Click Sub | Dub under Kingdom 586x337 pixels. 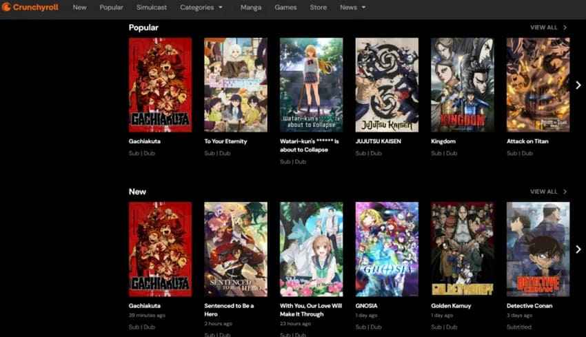[444, 153]
